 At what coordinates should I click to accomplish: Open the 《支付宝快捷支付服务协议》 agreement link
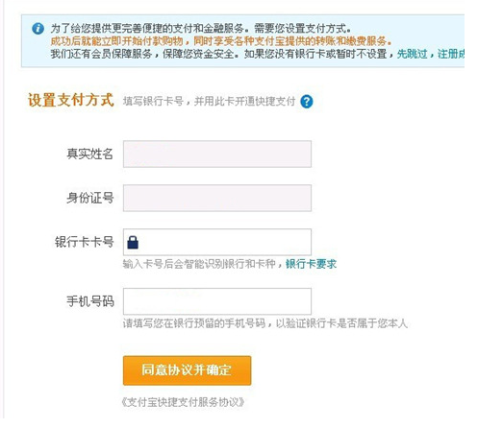pyautogui.click(x=183, y=402)
